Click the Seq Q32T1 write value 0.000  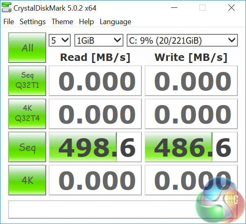[x=191, y=81]
